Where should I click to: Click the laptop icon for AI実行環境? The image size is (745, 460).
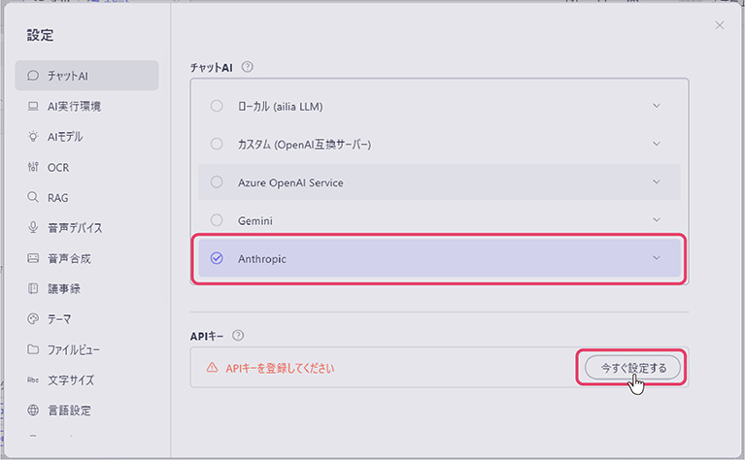tap(33, 106)
